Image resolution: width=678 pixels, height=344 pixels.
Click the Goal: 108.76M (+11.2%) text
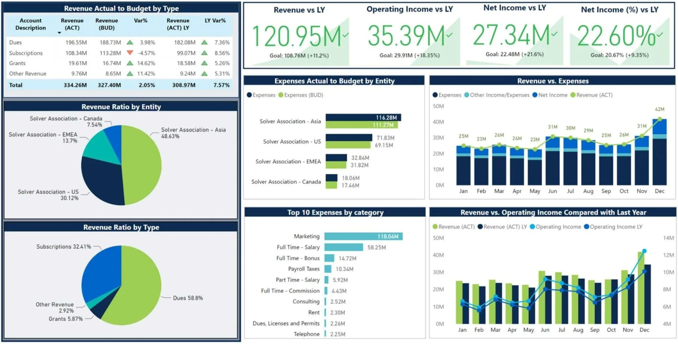299,56
